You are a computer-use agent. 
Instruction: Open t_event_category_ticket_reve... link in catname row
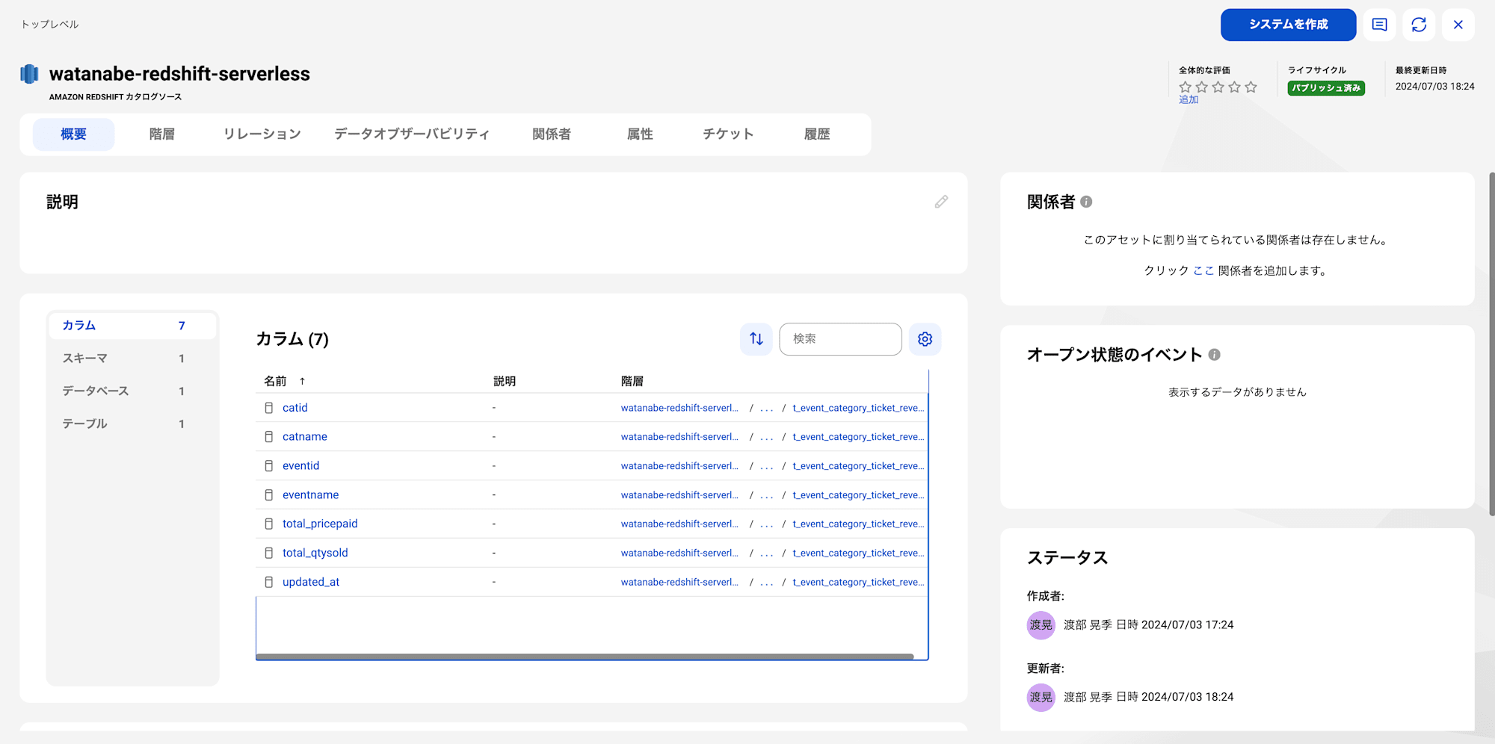(858, 437)
